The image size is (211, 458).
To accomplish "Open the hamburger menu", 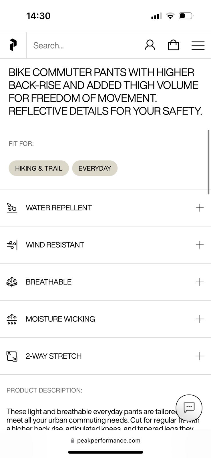I will [x=198, y=46].
